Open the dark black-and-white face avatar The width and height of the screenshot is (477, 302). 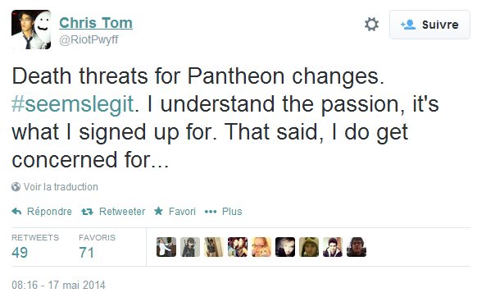click(285, 247)
